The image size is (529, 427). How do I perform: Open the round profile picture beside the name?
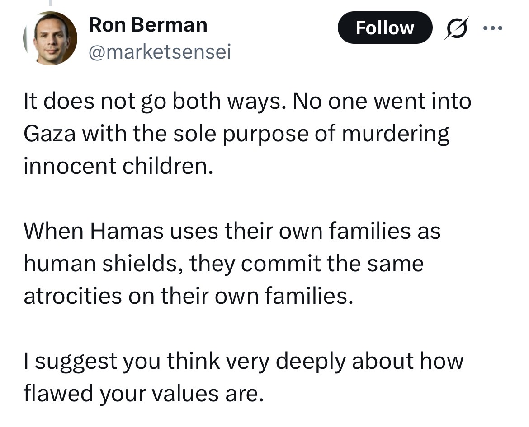[50, 38]
